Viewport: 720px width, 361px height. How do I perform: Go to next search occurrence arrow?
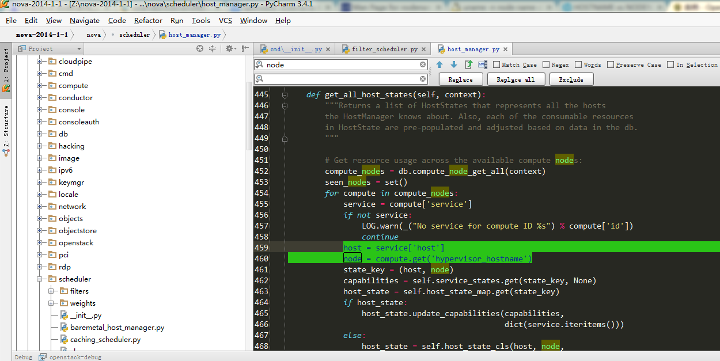[454, 64]
